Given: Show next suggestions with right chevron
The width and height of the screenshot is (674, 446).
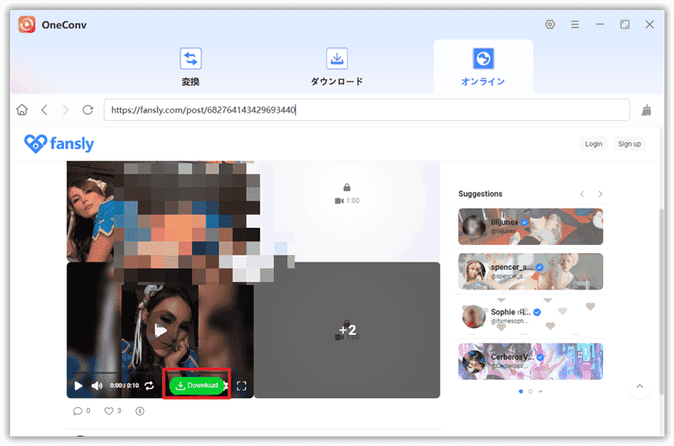Looking at the screenshot, I should 600,194.
